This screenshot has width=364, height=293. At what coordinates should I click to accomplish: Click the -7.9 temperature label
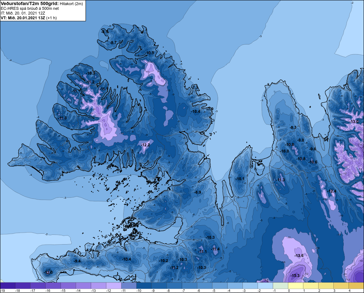click(x=210, y=109)
